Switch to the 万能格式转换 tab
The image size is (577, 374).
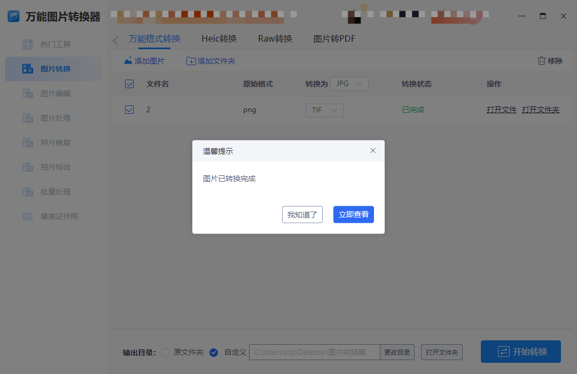pos(154,38)
